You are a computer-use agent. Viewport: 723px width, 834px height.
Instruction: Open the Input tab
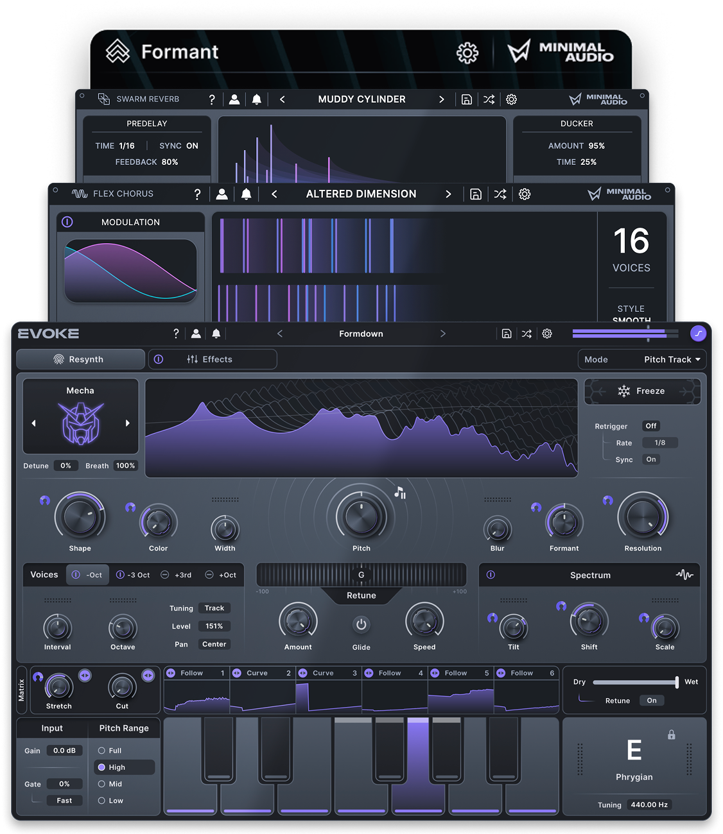[x=52, y=728]
